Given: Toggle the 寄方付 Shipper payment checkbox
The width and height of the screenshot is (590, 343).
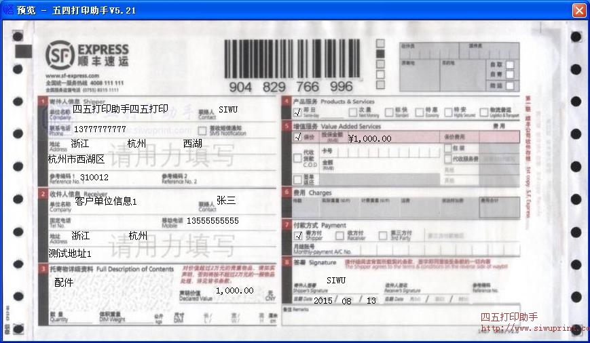Looking at the screenshot, I should coord(297,235).
